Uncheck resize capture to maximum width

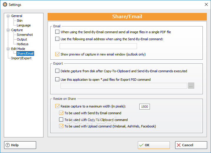(x=57, y=106)
